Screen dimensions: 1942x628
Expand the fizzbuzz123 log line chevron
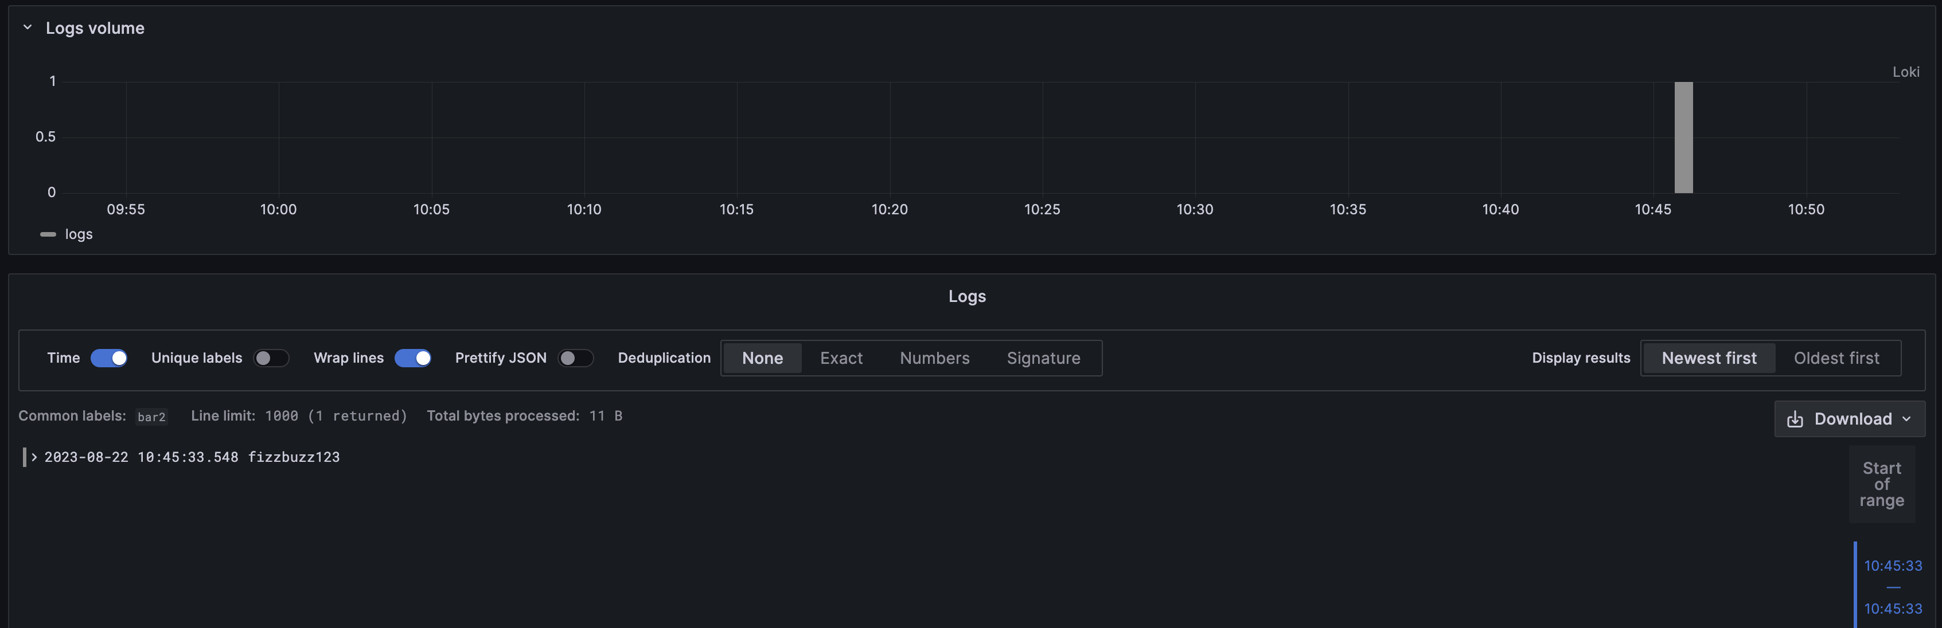34,457
